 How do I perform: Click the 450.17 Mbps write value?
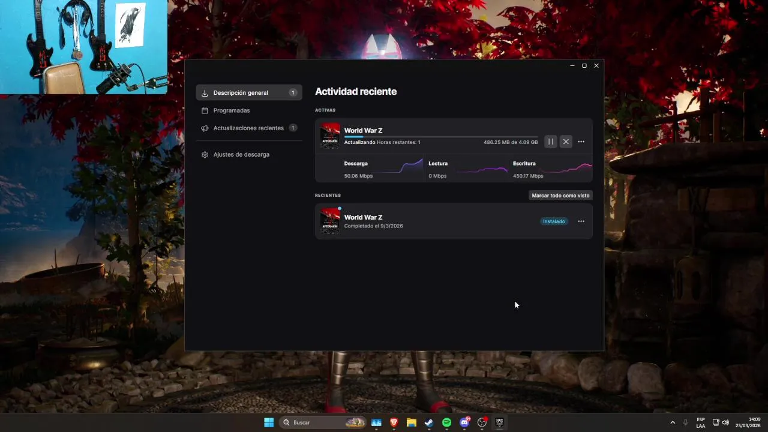pos(528,176)
